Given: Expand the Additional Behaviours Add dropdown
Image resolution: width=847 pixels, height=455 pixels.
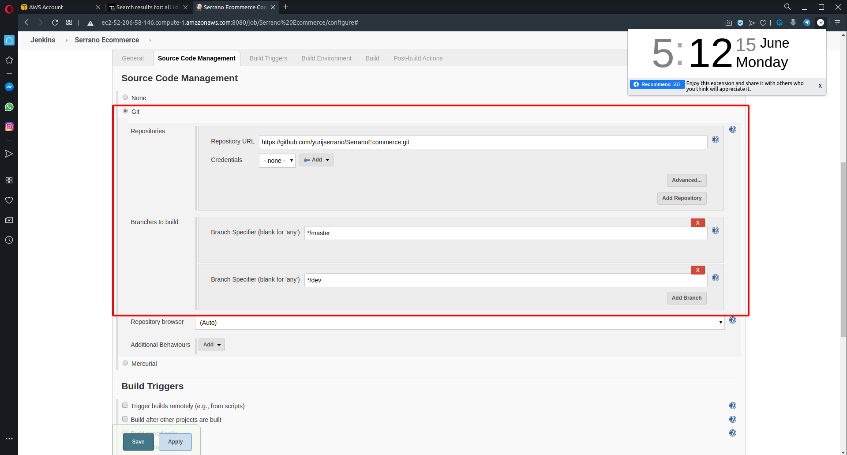Looking at the screenshot, I should point(212,345).
